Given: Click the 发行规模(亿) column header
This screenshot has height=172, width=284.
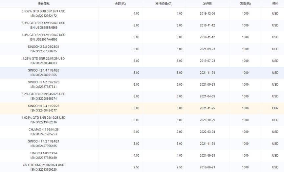Looking at the screenshot, I should (164, 4).
